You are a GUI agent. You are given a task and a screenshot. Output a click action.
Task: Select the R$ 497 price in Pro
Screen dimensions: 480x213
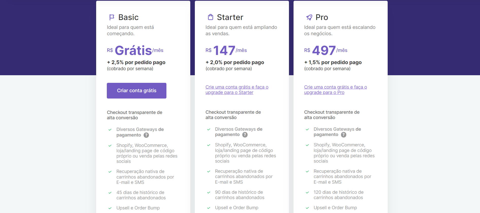pyautogui.click(x=323, y=50)
